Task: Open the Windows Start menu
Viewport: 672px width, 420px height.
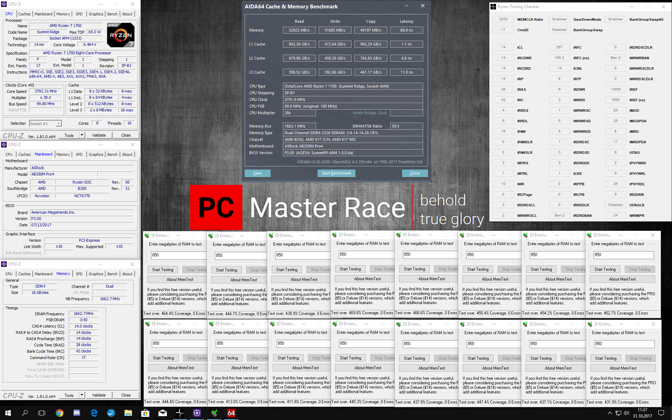Action: [x=8, y=413]
